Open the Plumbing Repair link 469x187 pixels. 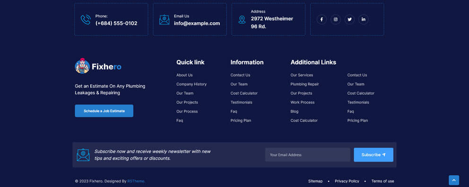[305, 84]
